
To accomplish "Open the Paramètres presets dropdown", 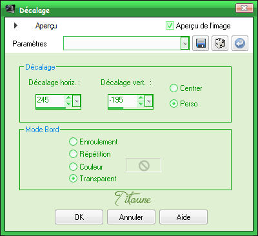I will click(185, 43).
